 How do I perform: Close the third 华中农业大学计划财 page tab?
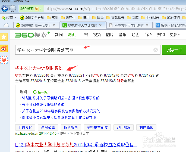coord(147,25)
